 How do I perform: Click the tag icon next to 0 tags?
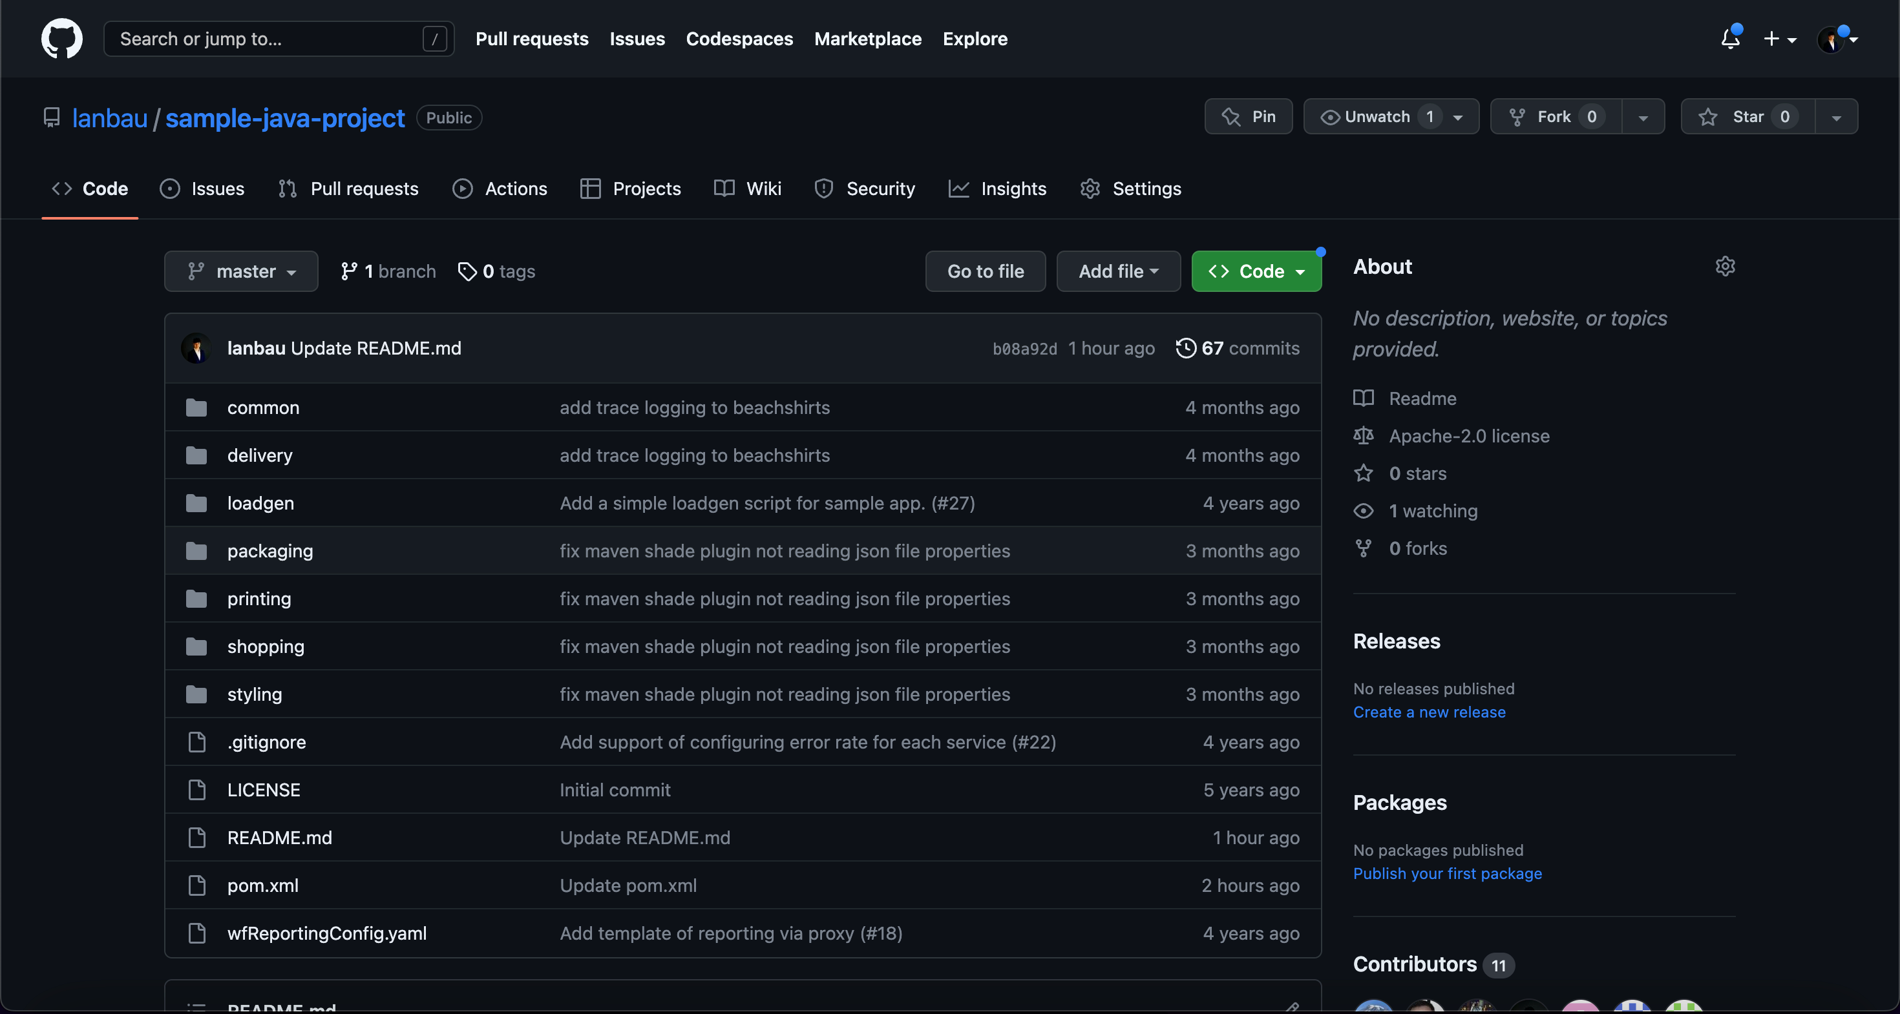click(467, 271)
